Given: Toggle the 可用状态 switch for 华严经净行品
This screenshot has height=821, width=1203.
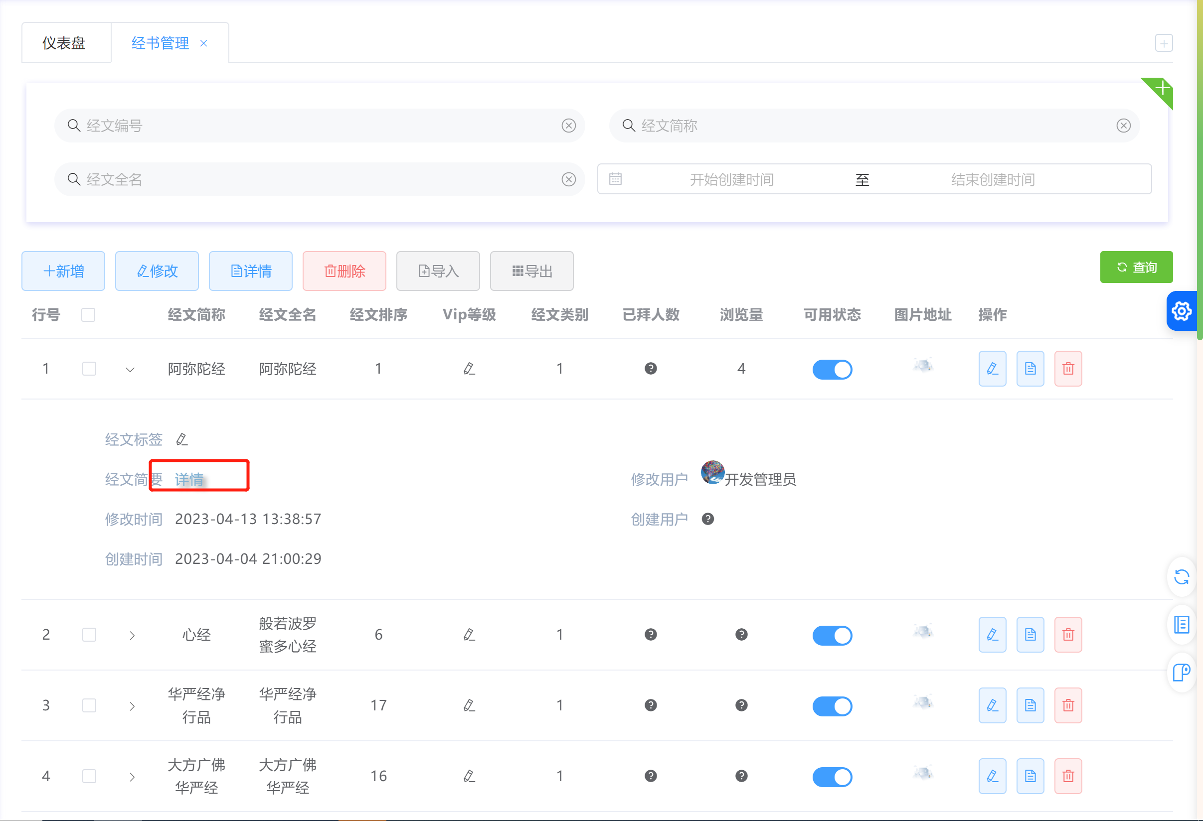Looking at the screenshot, I should click(x=832, y=706).
